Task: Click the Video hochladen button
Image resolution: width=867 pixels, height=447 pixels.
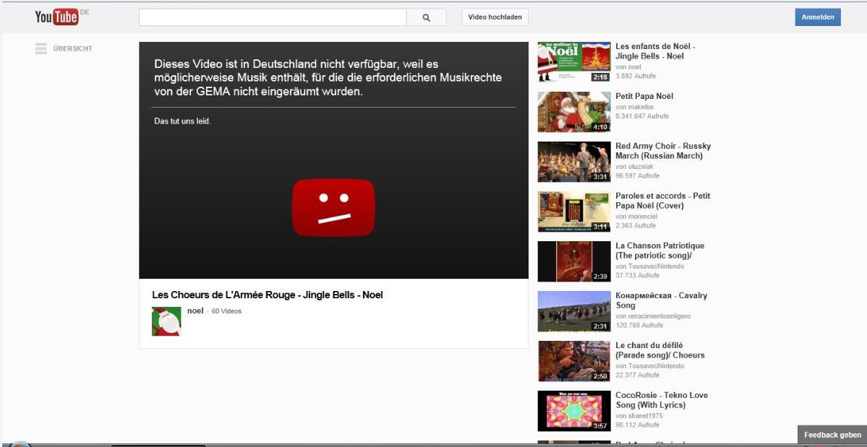Action: click(x=495, y=17)
